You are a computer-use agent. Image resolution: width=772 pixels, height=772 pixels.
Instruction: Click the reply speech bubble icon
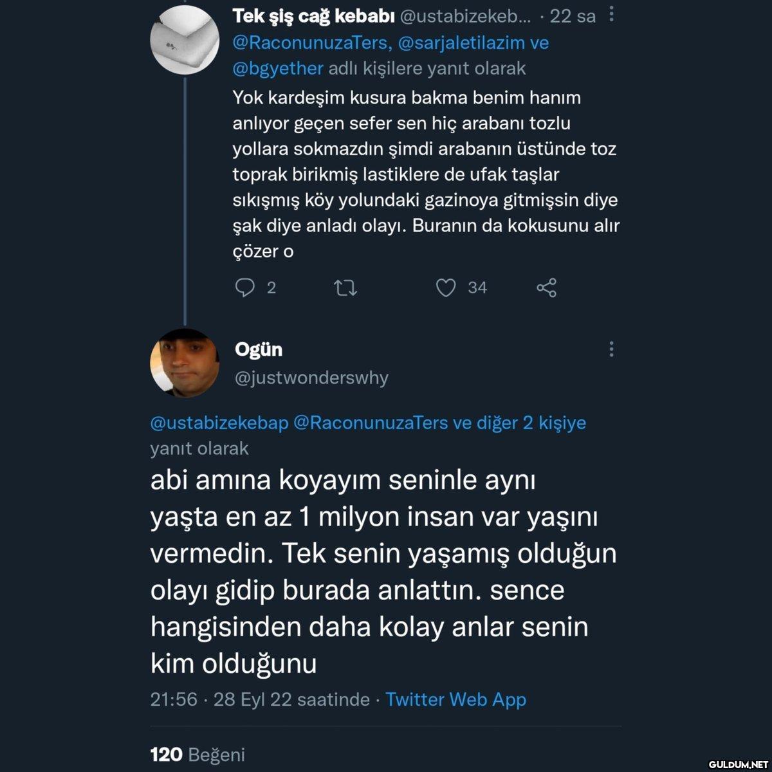click(245, 288)
